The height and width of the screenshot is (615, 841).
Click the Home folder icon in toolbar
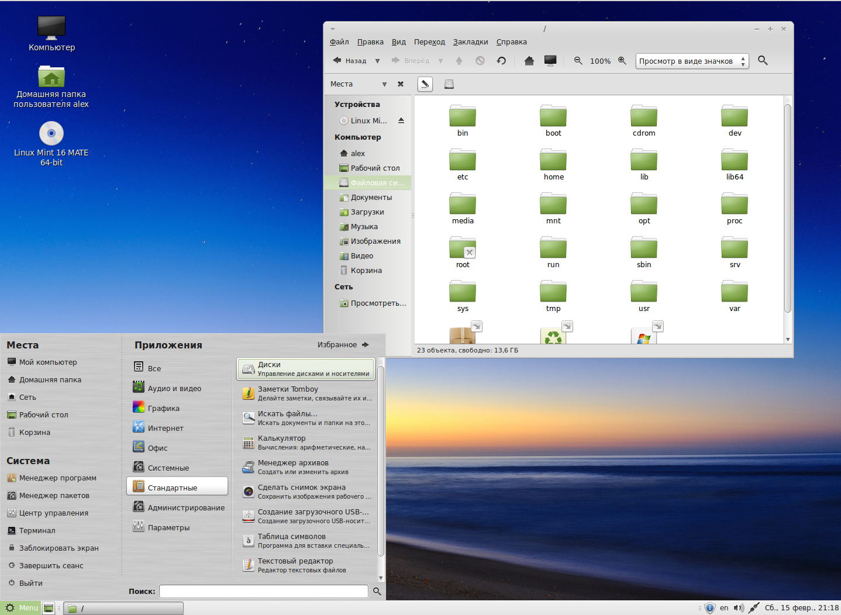click(x=529, y=61)
